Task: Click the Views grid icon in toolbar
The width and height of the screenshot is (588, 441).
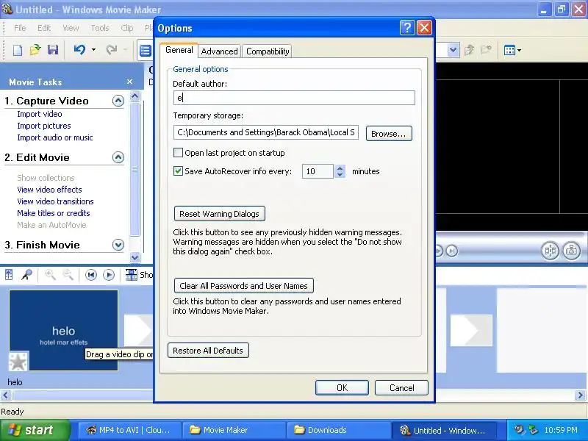Action: pyautogui.click(x=509, y=50)
